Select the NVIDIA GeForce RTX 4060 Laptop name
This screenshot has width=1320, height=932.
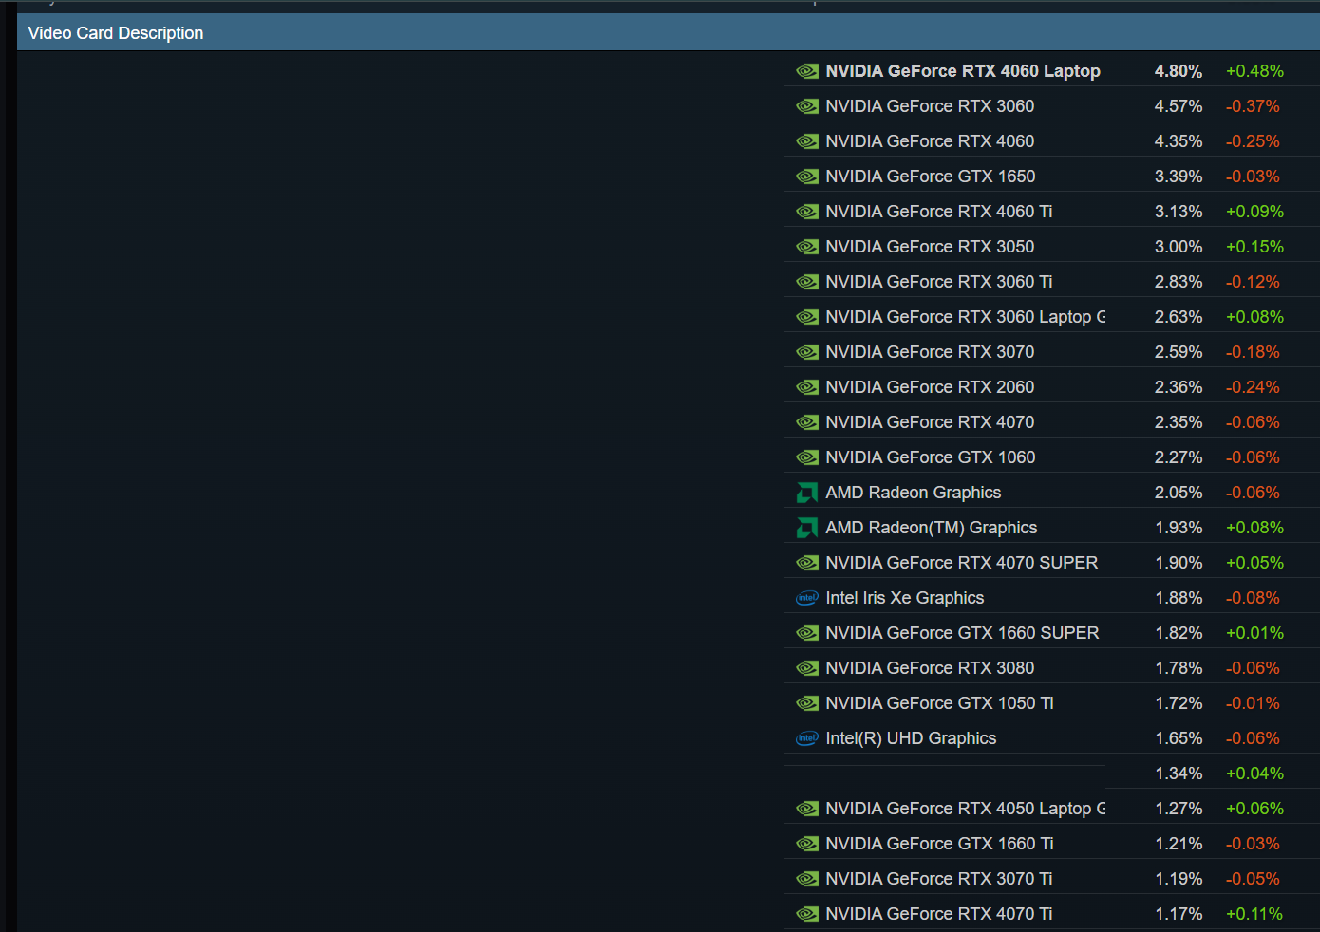tap(963, 71)
